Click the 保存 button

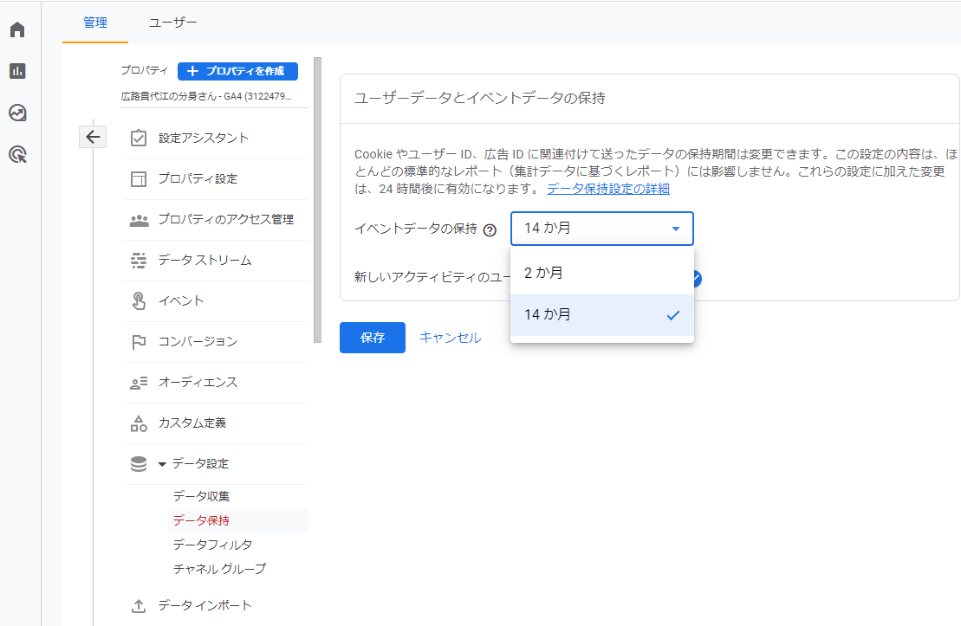click(372, 338)
